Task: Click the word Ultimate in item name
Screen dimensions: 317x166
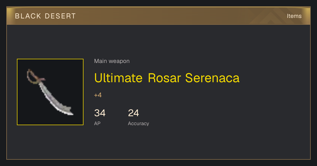Action: point(118,78)
